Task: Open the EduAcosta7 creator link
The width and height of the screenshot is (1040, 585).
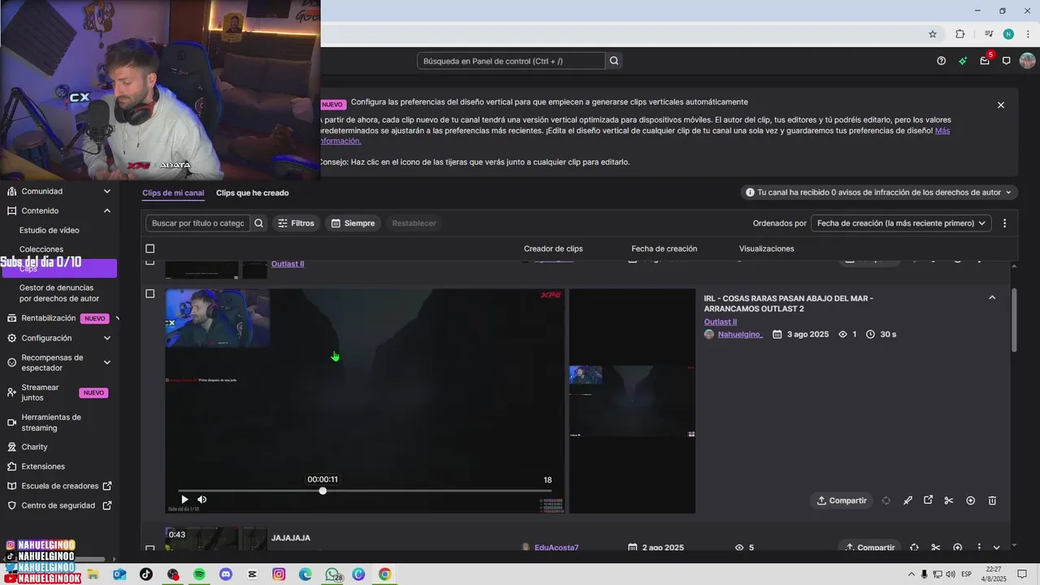Action: pos(557,548)
